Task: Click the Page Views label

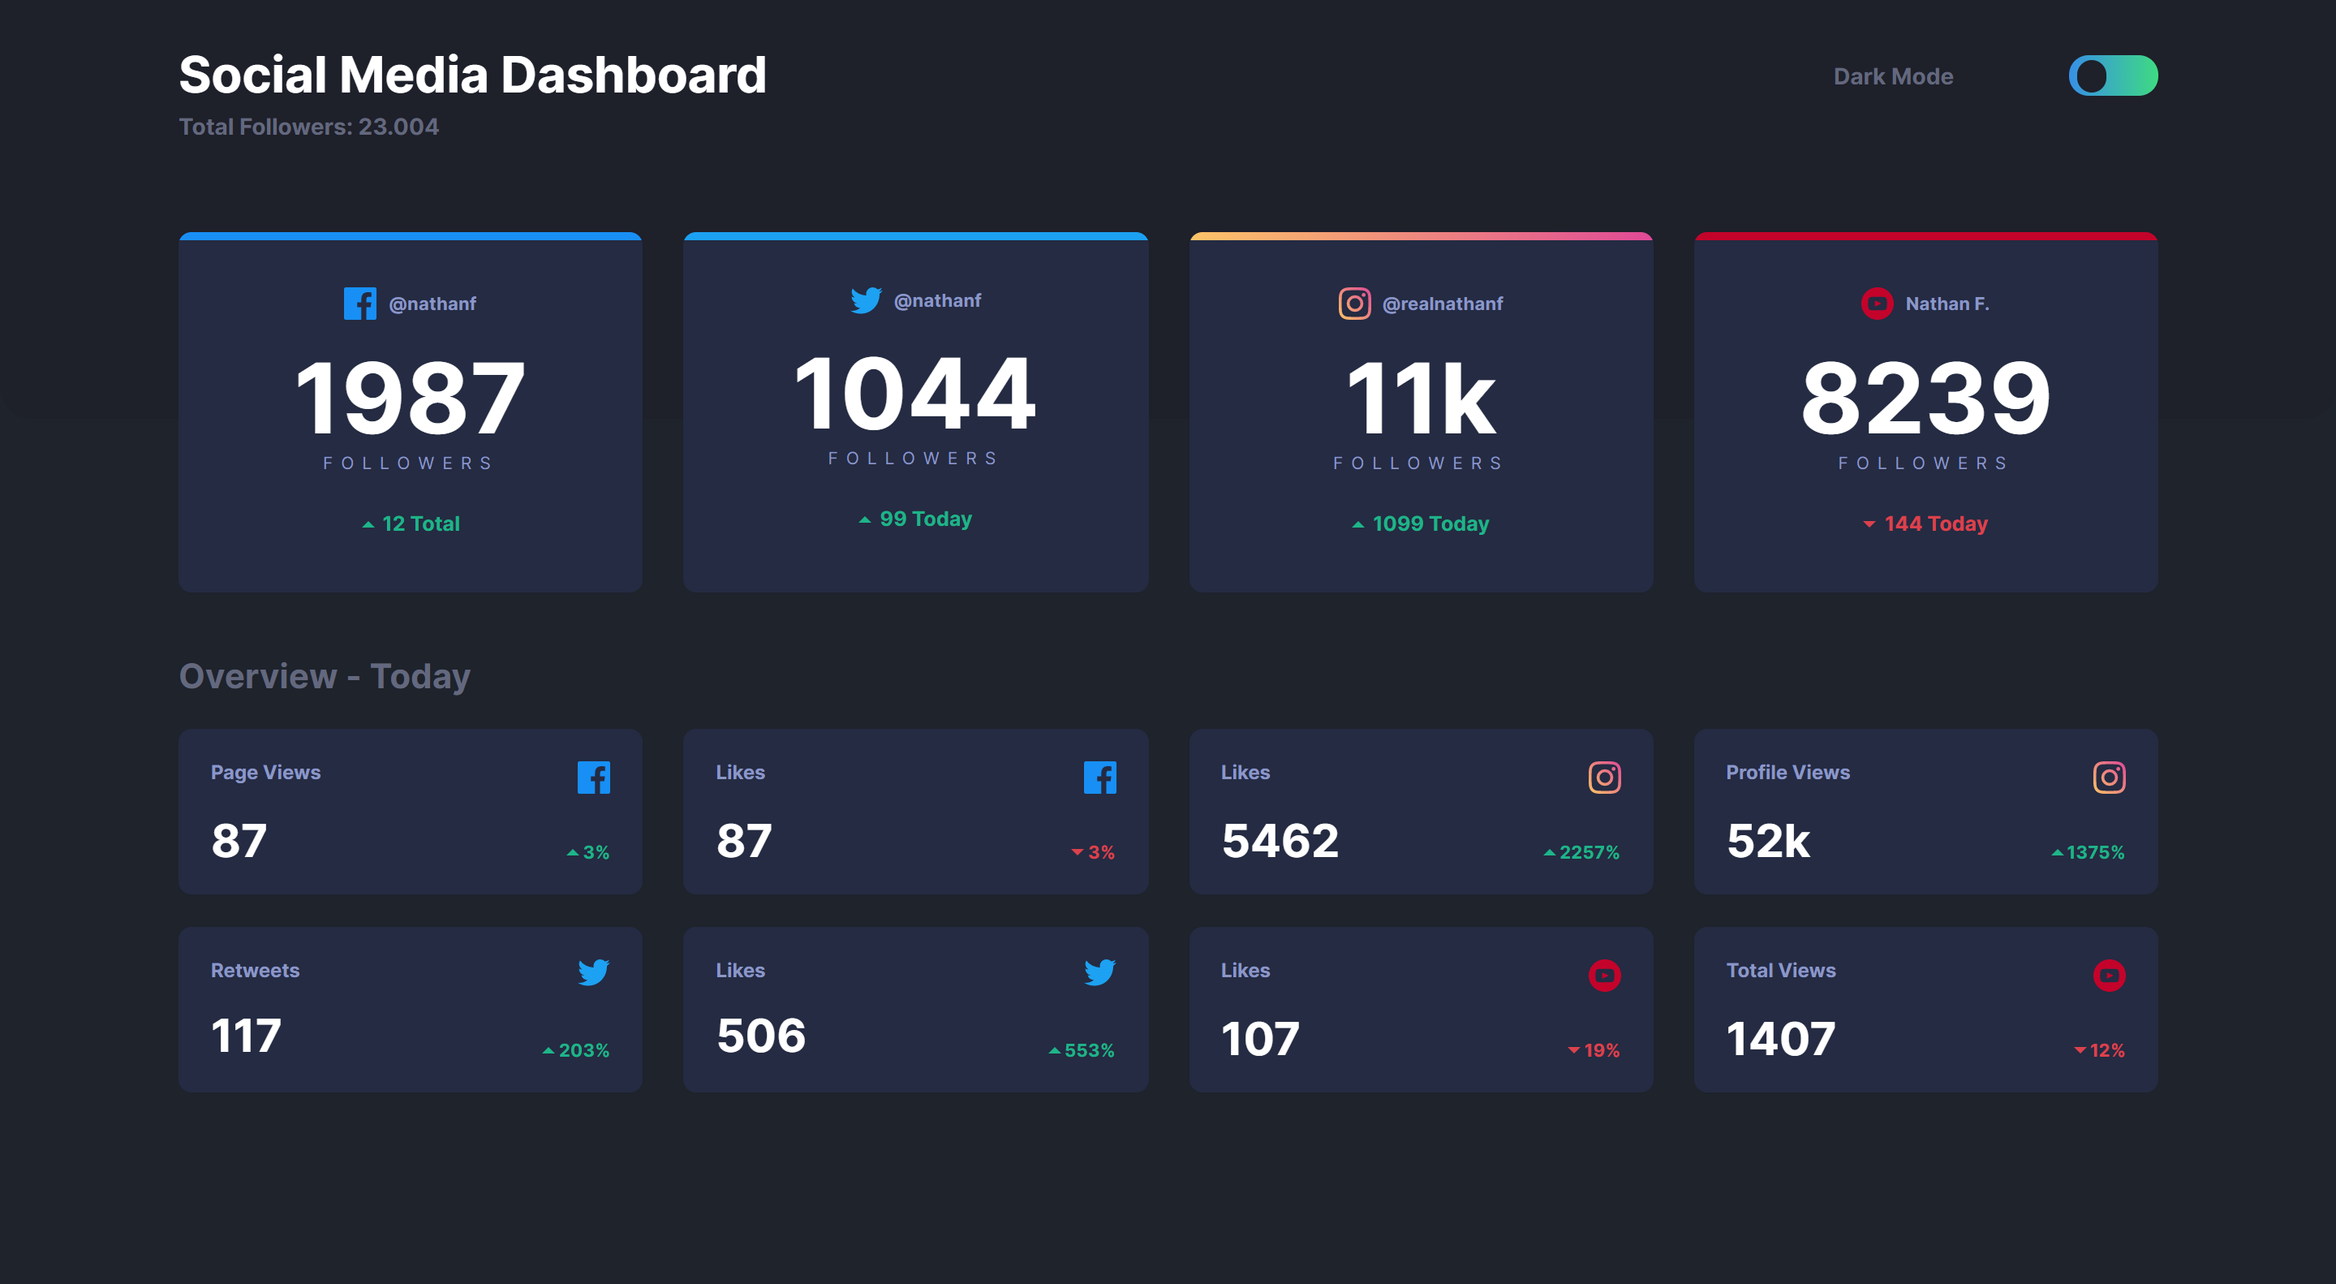Action: click(265, 773)
